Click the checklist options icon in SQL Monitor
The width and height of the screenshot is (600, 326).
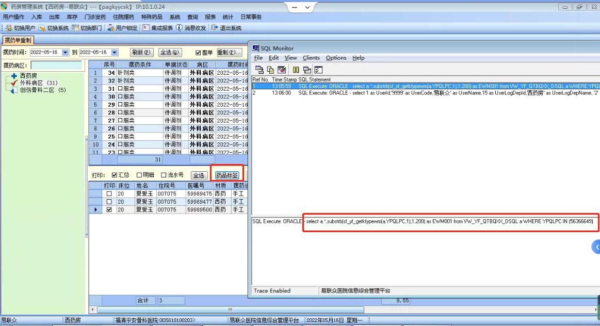[x=318, y=70]
